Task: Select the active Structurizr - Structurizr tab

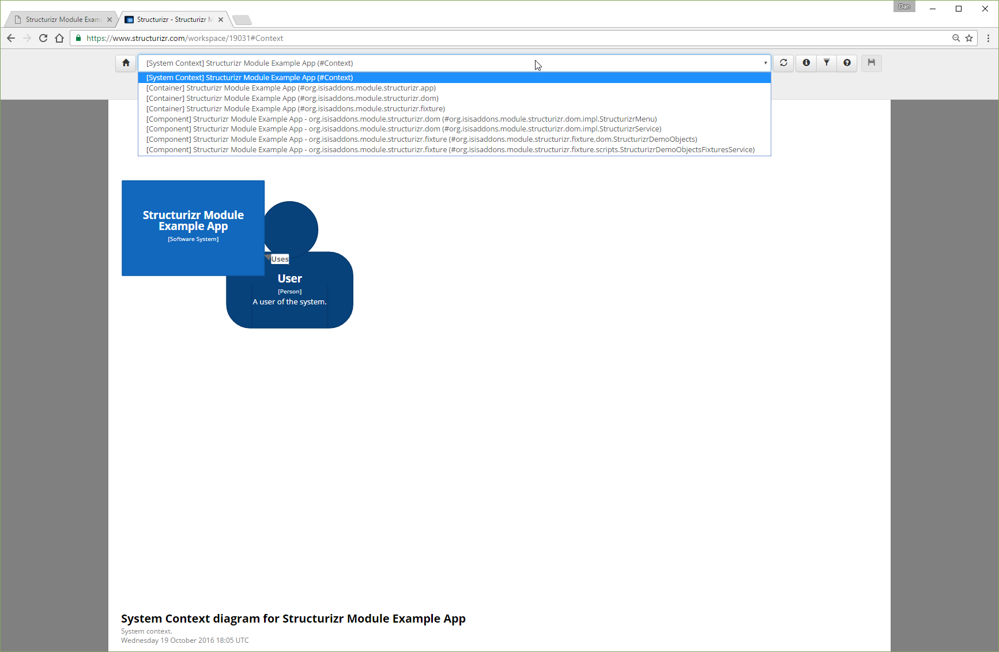Action: (x=174, y=20)
